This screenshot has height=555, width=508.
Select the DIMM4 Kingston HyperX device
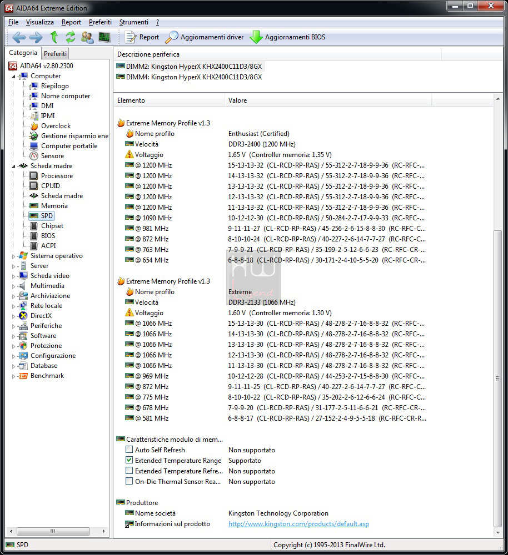pyautogui.click(x=190, y=77)
